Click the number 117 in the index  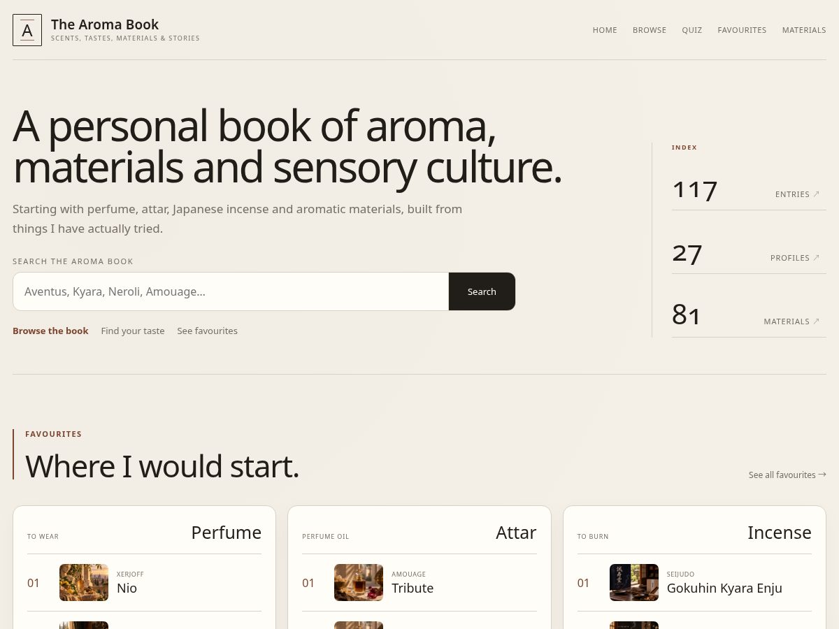click(x=695, y=190)
